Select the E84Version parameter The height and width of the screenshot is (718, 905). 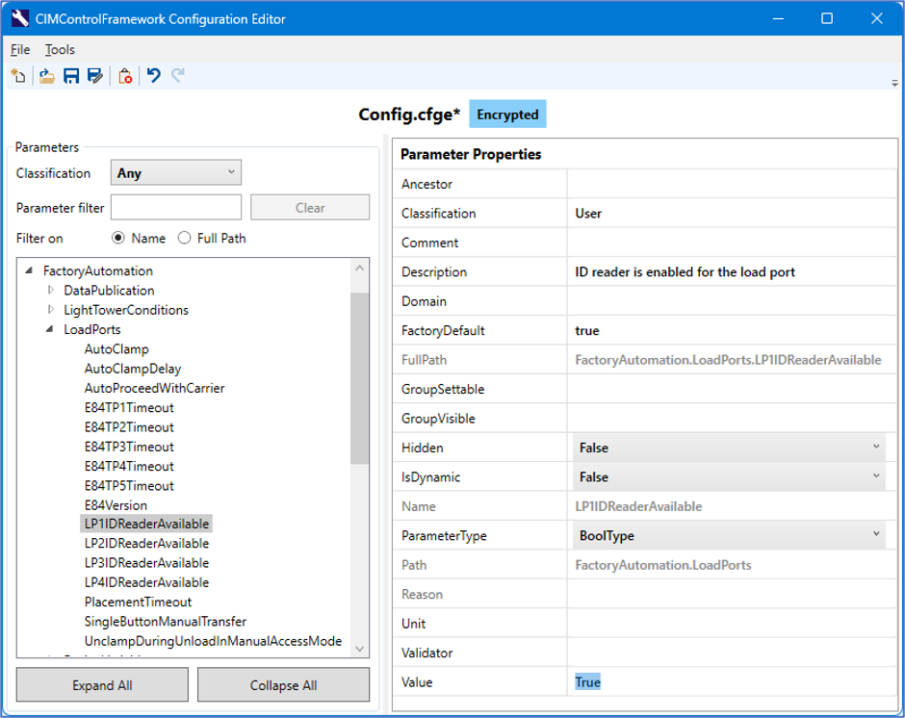point(116,505)
